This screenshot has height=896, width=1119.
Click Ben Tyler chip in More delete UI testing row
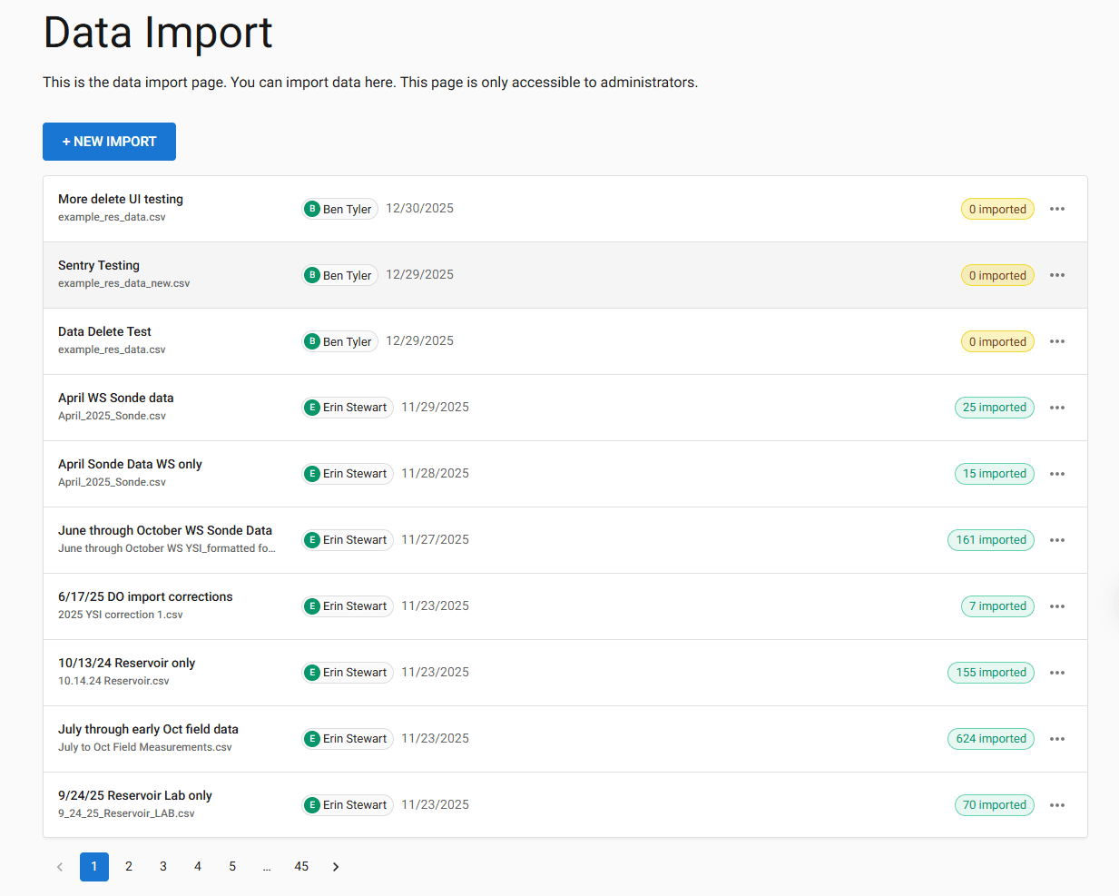coord(340,209)
